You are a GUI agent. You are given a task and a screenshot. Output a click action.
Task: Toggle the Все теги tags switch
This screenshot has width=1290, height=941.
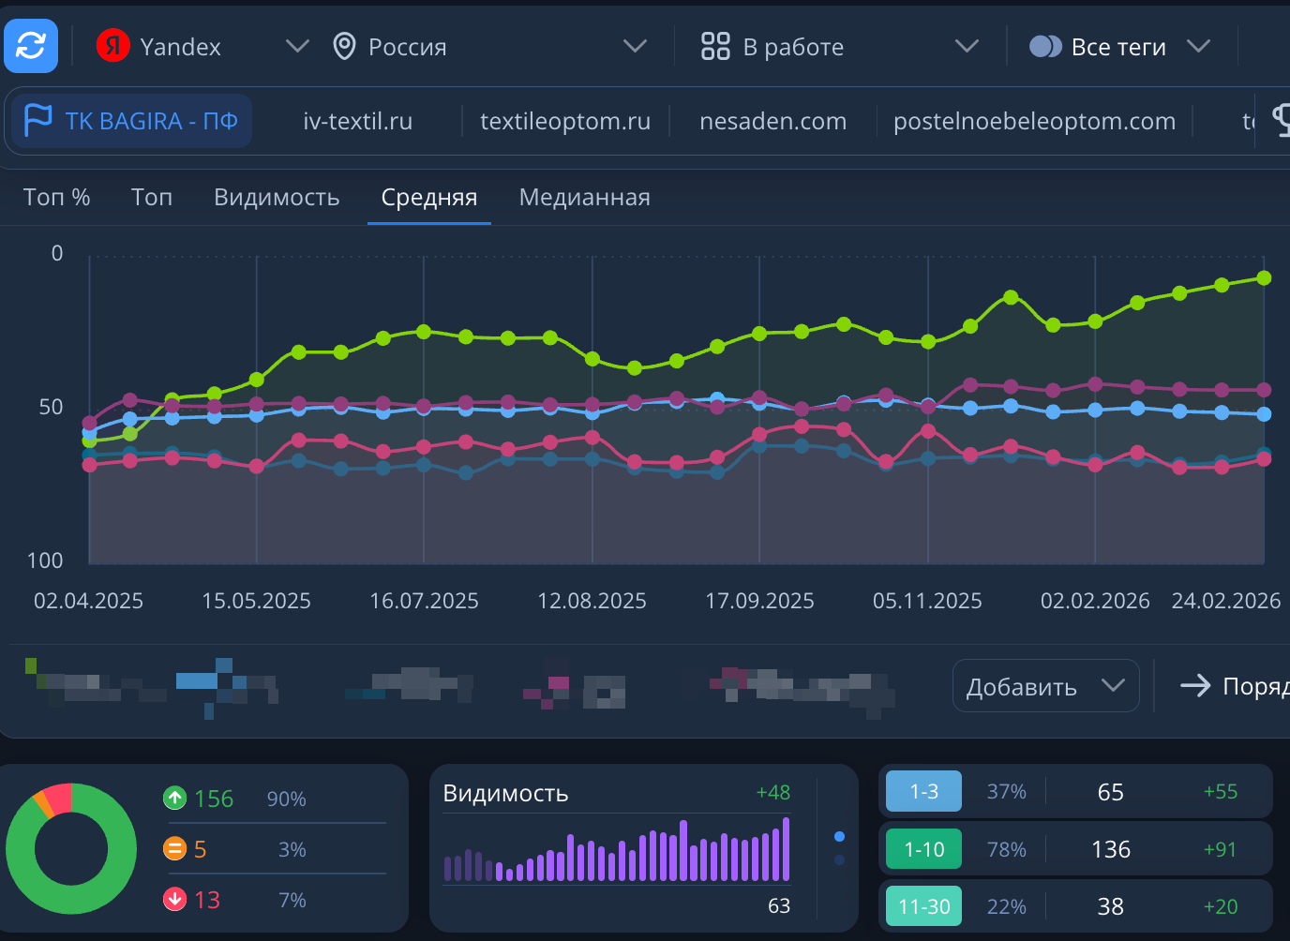pyautogui.click(x=1044, y=46)
